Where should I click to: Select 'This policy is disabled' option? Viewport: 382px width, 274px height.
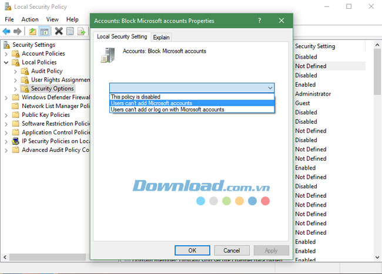(192, 97)
